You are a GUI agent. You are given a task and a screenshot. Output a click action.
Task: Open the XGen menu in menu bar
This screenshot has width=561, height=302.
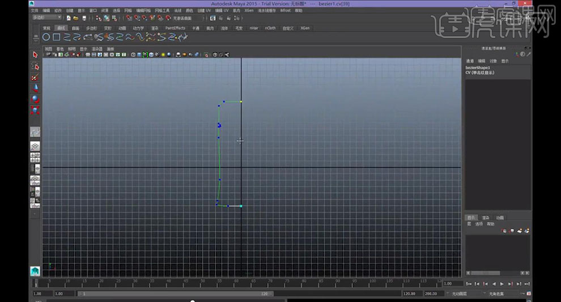coord(249,10)
